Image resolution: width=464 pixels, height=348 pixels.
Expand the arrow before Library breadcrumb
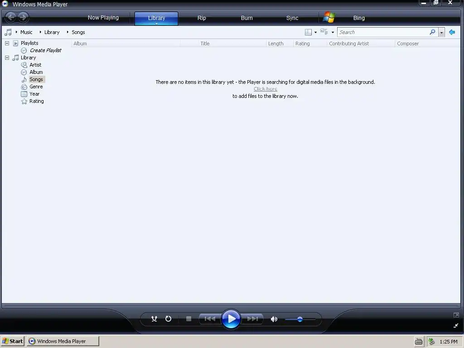pyautogui.click(x=40, y=32)
